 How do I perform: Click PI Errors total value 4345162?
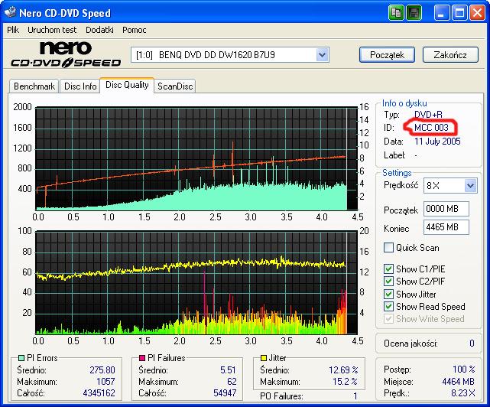pyautogui.click(x=99, y=393)
